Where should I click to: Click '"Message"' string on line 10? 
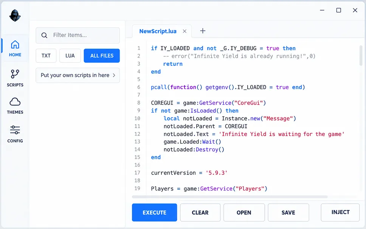[278, 118]
